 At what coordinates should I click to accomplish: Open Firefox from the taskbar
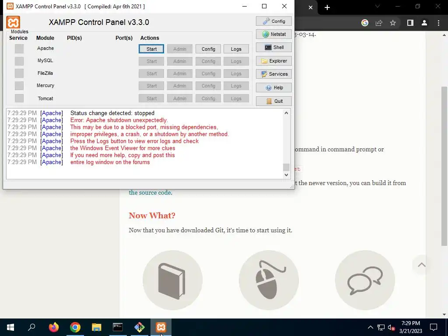tap(53, 327)
